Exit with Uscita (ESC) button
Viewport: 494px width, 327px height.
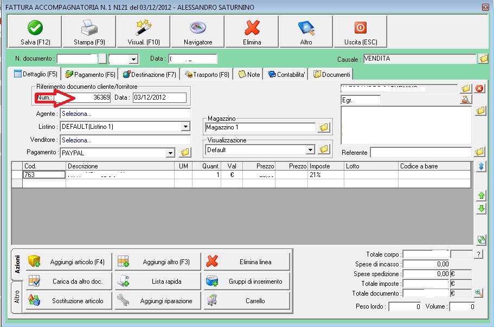click(360, 31)
